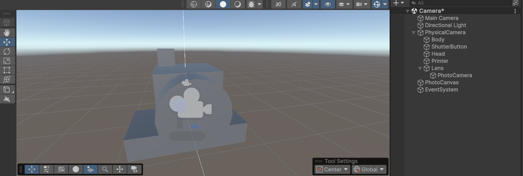Viewport: 523px width, 176px height.
Task: Select PhotoCamera object in hierarchy
Action: click(x=455, y=75)
